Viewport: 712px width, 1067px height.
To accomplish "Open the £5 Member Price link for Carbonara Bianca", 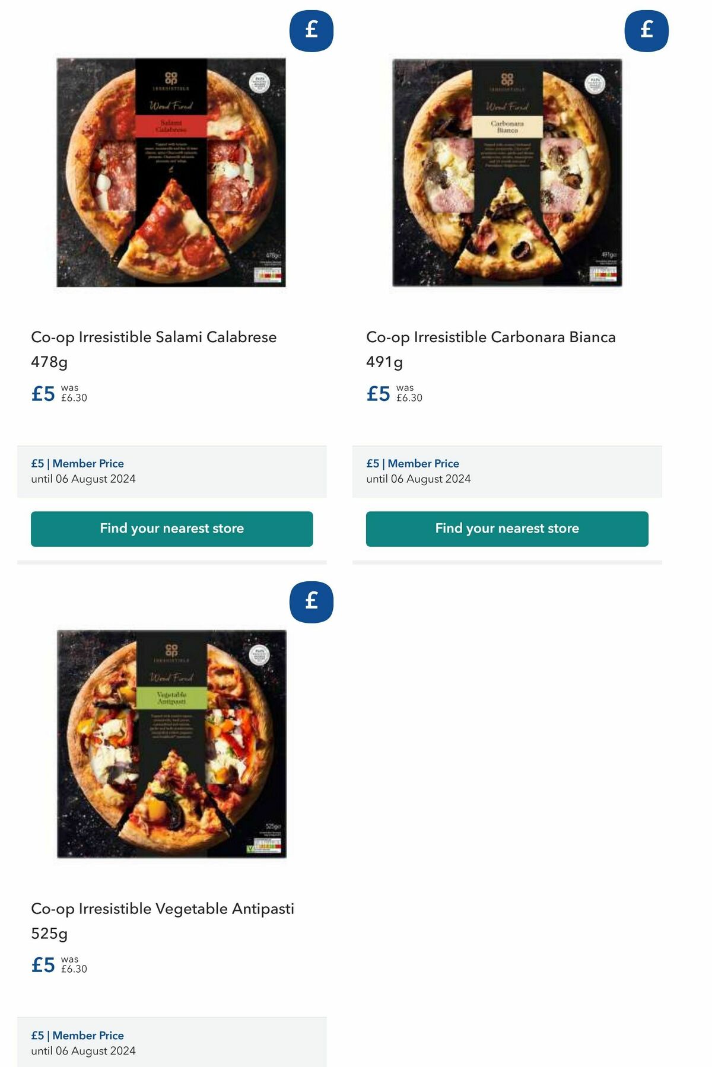I will (413, 463).
